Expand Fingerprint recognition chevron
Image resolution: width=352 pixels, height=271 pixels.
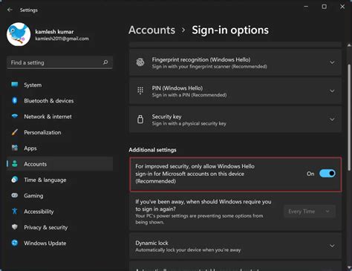(332, 62)
